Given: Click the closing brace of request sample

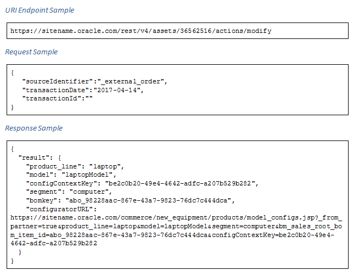Looking at the screenshot, I should pyautogui.click(x=12, y=107).
